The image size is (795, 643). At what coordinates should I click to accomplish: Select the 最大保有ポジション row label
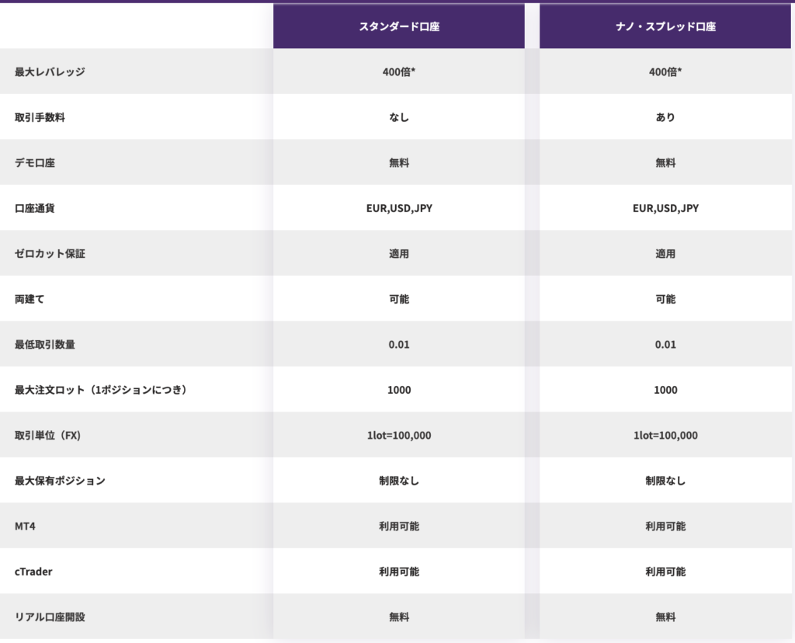tap(60, 481)
